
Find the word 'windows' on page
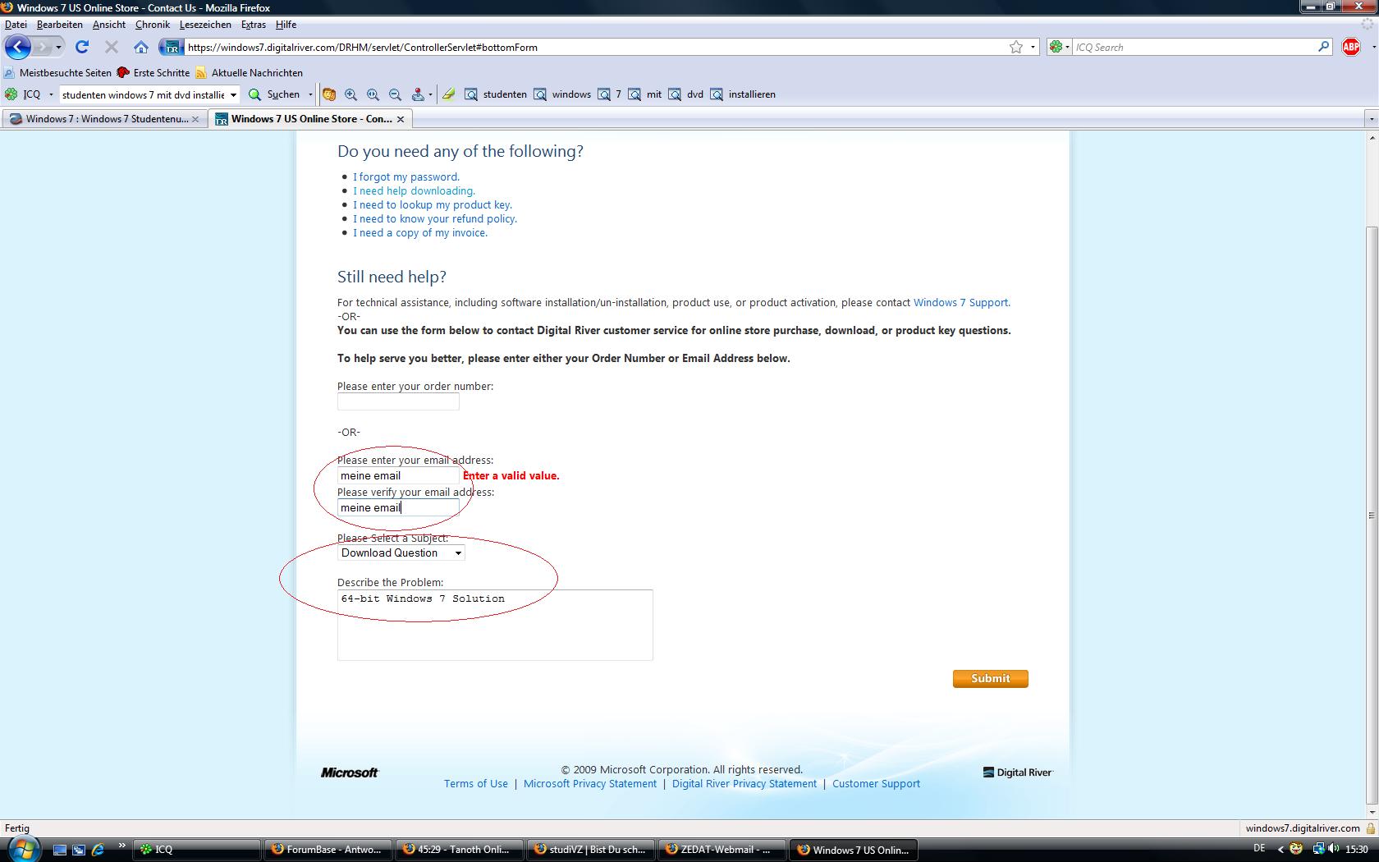pyautogui.click(x=562, y=94)
